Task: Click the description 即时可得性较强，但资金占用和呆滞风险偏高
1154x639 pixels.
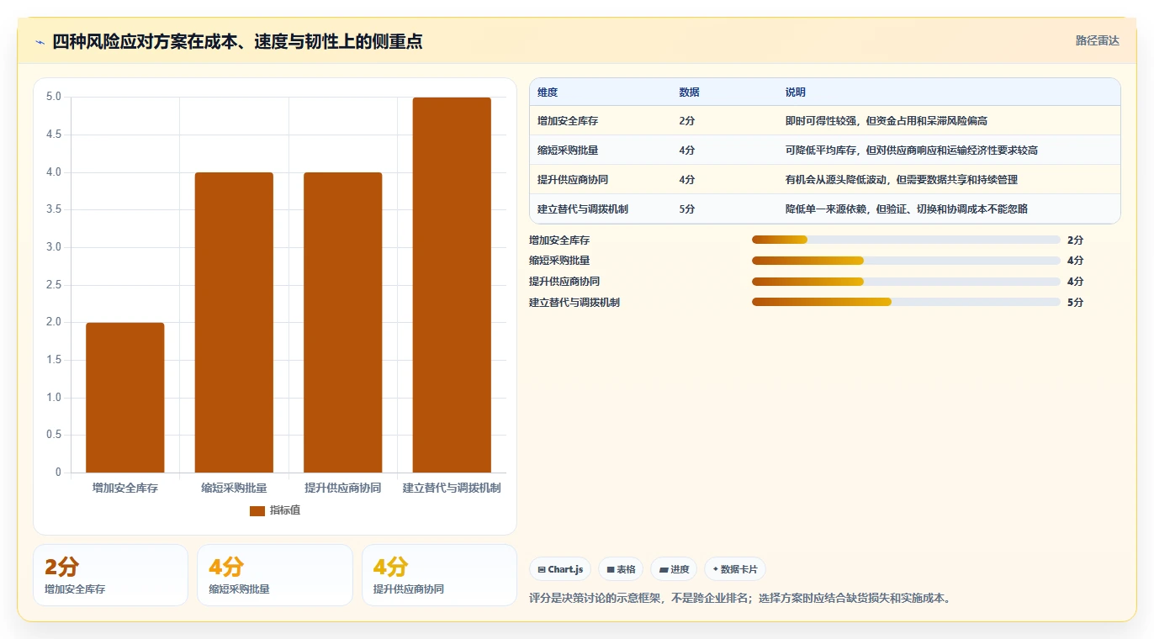Action: coord(887,121)
